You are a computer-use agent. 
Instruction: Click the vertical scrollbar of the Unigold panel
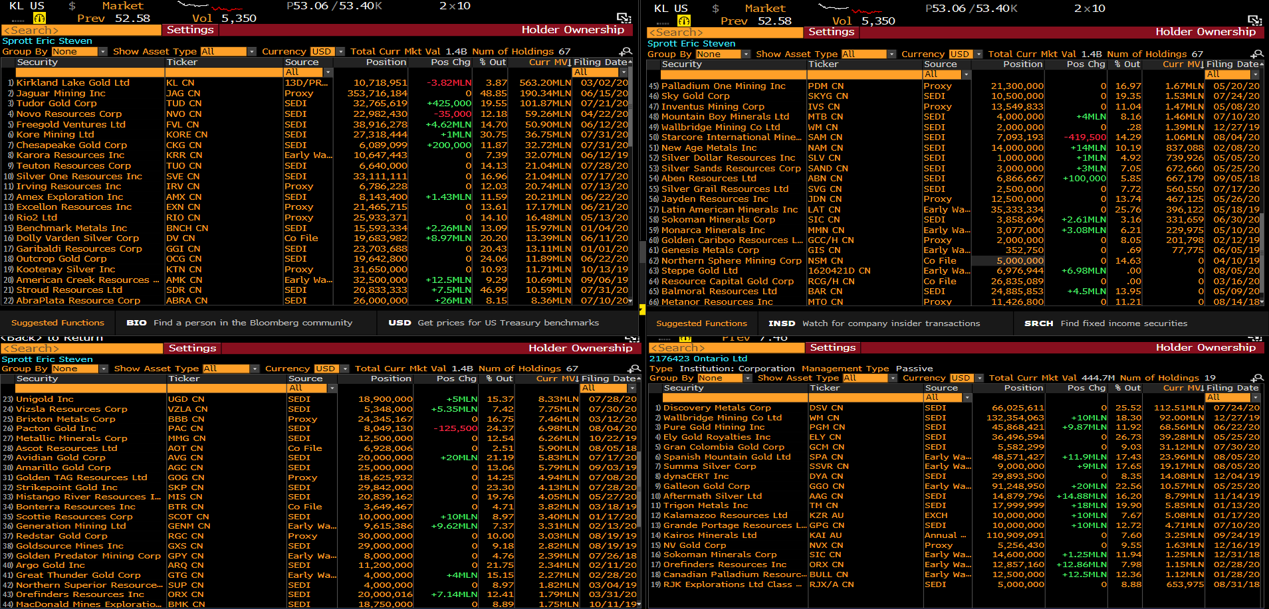[640, 490]
